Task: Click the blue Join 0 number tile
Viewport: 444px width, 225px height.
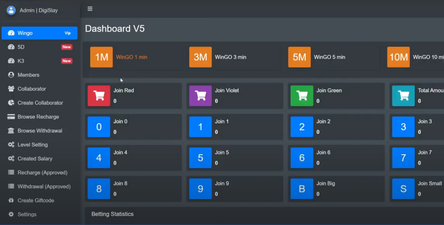Action: (x=99, y=127)
